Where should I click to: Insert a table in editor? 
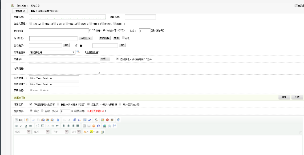click(x=84, y=126)
